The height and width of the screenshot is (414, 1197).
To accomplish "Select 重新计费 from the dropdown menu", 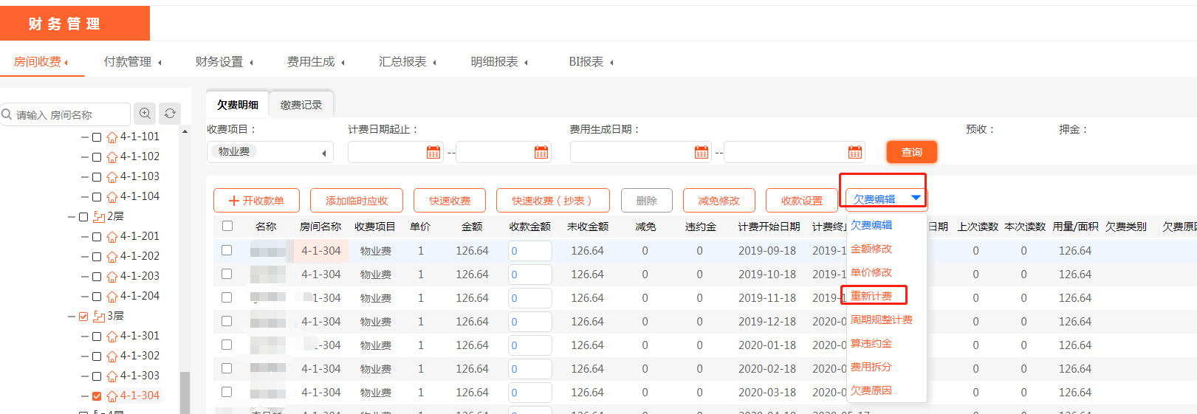I will (871, 296).
